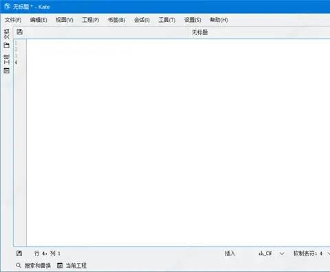Toggle the 插入 insert mode indicator
The image size is (330, 272).
(x=230, y=253)
